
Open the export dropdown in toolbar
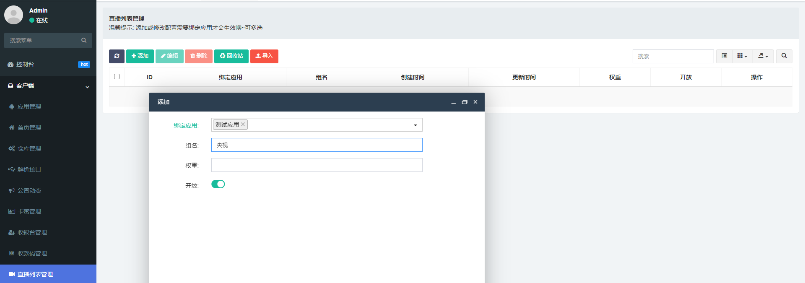[x=763, y=56]
